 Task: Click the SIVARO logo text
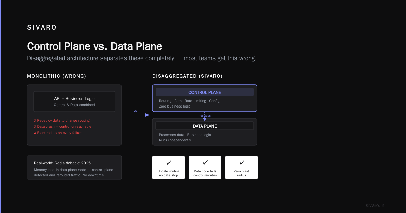coord(42,28)
